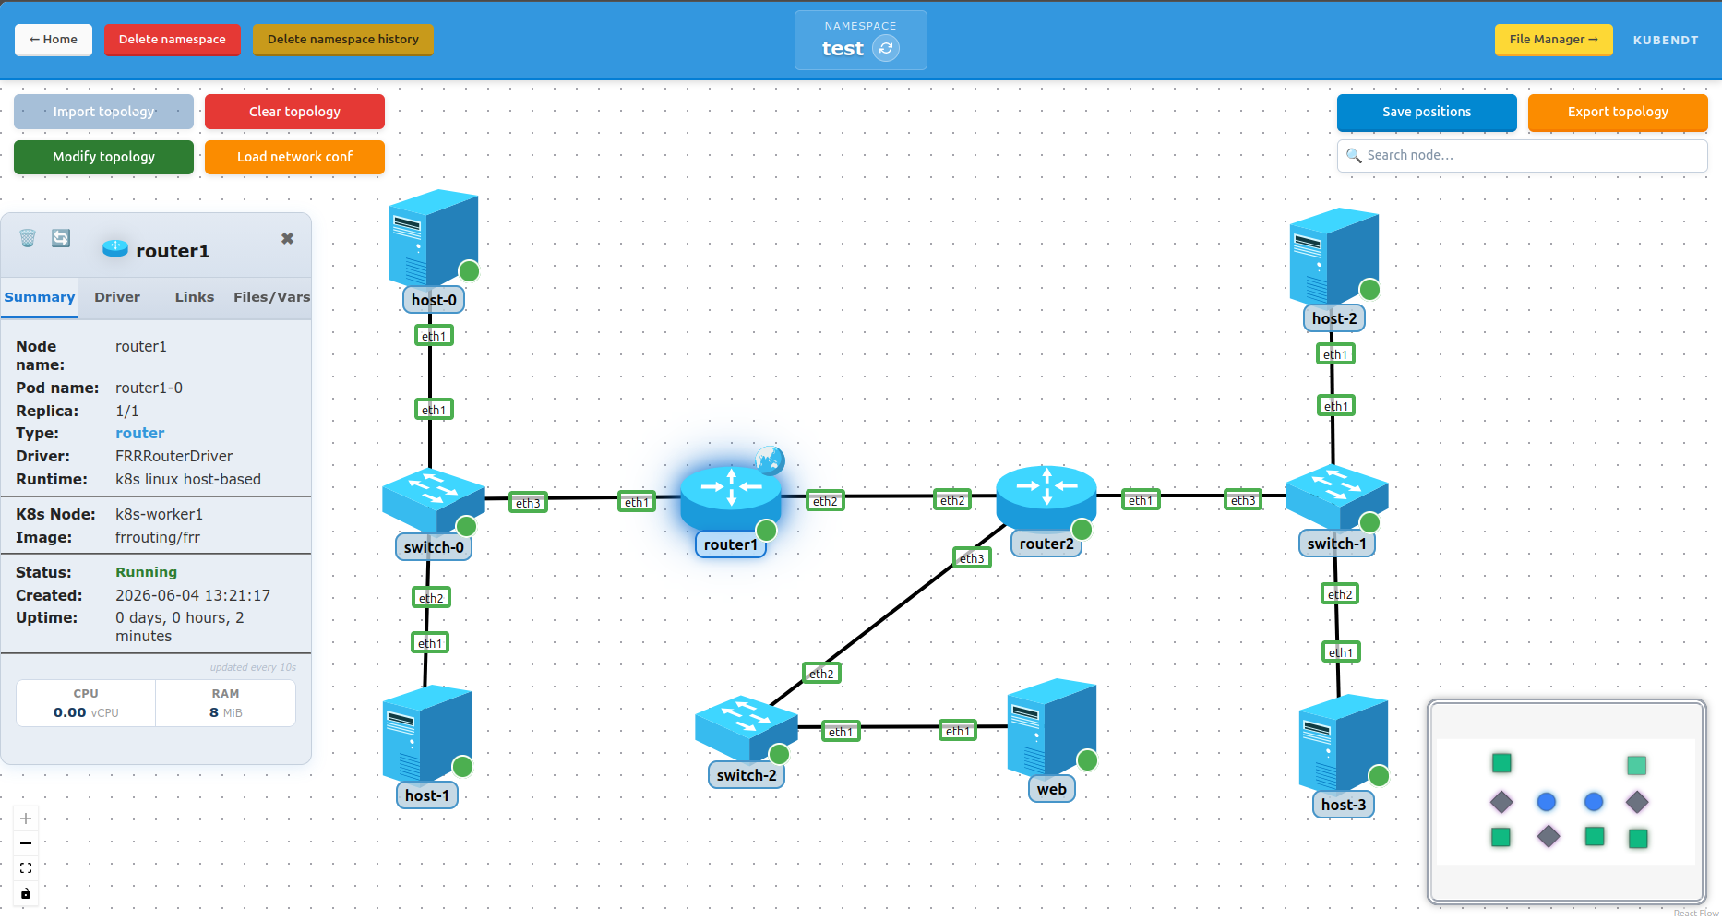
Task: Open the Files/Vars tab
Action: click(x=271, y=297)
